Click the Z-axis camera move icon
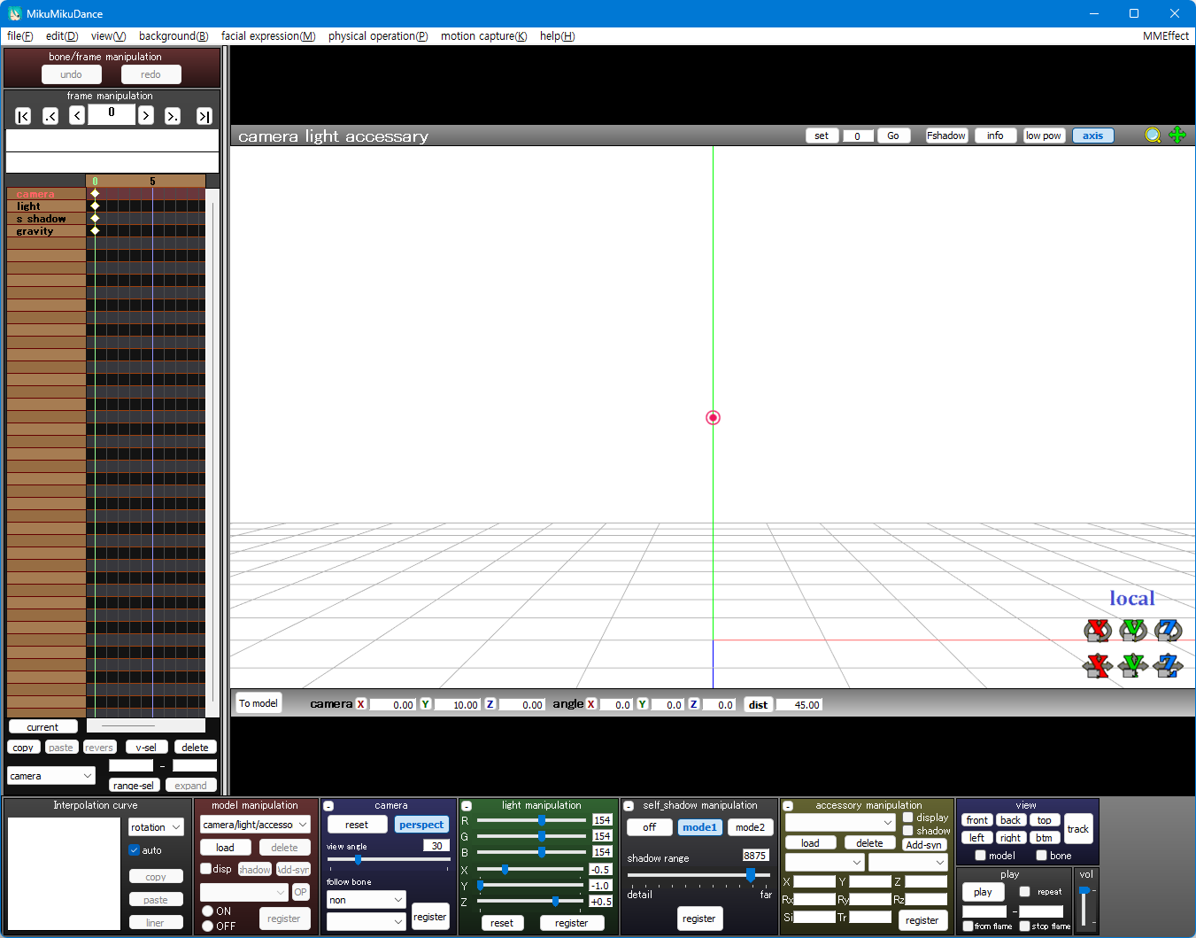Viewport: 1196px width, 938px height. click(1169, 665)
